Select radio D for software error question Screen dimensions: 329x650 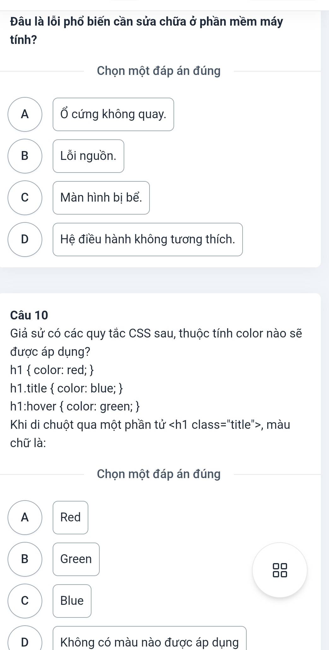(x=25, y=239)
